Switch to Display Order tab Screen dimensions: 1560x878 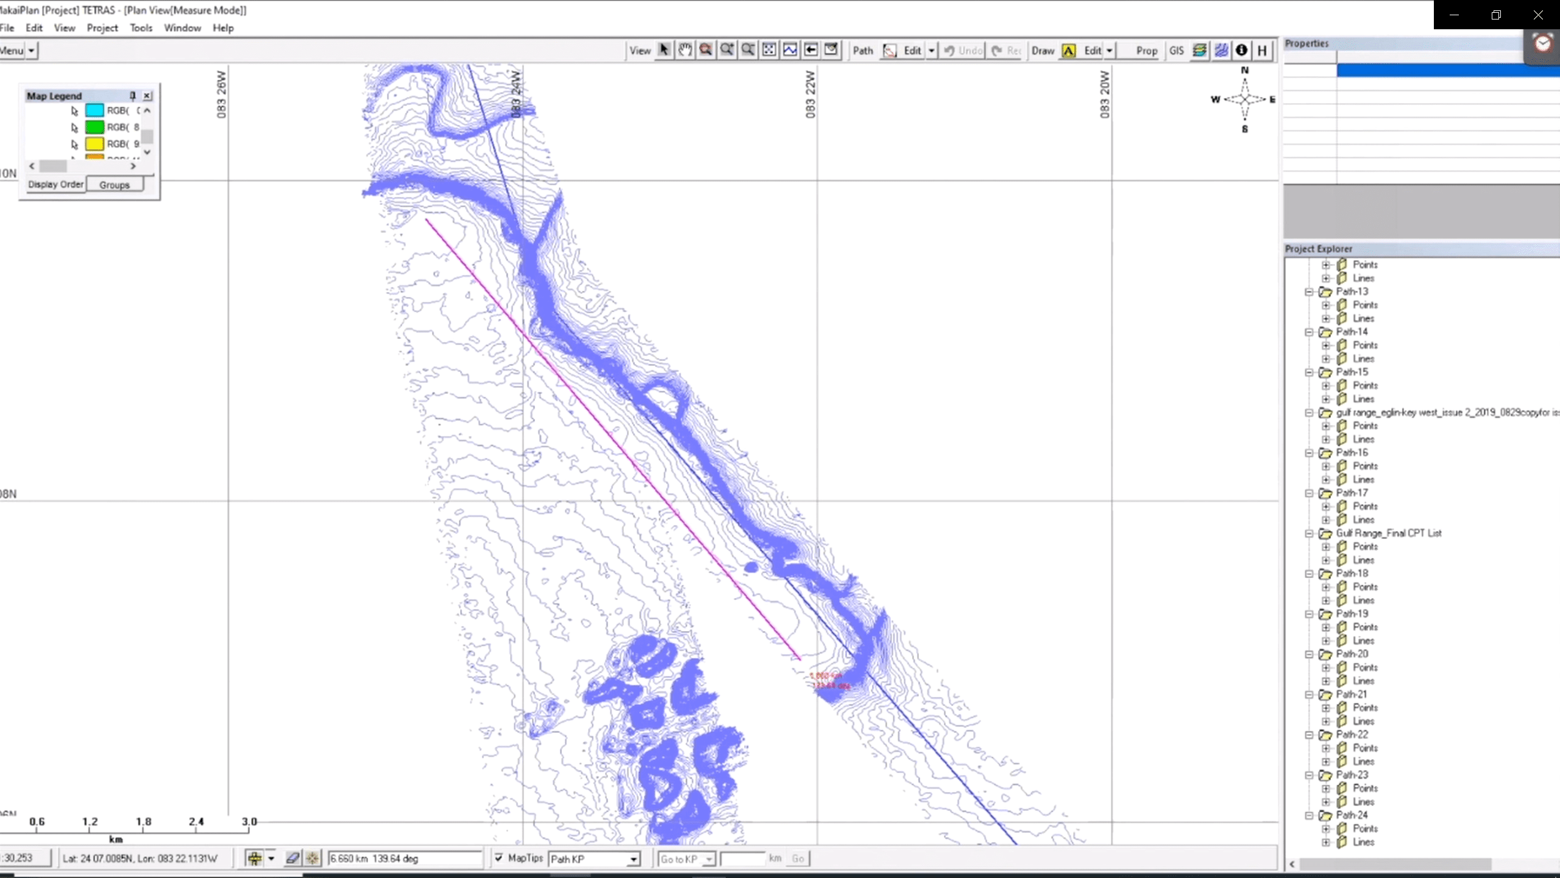(x=55, y=184)
